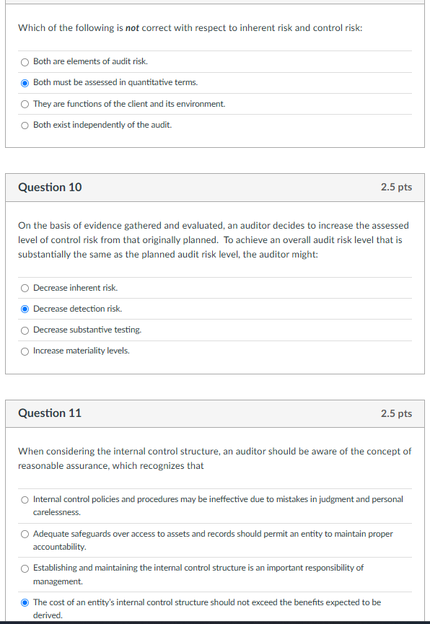Select the answer about management responsibility
The width and height of the screenshot is (430, 624).
pos(24,568)
